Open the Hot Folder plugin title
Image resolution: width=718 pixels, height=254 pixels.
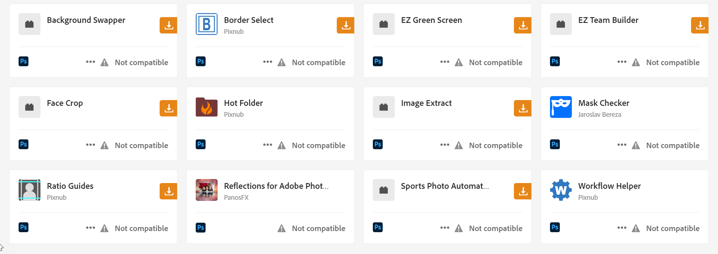243,103
